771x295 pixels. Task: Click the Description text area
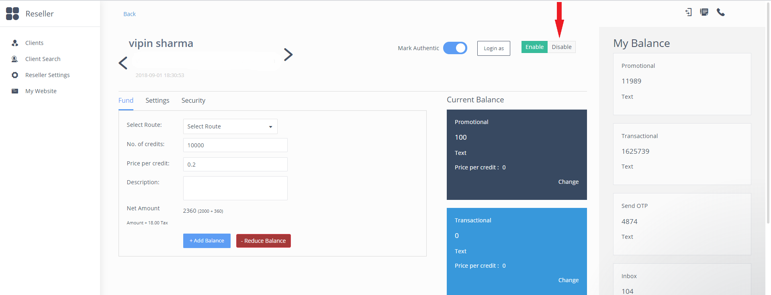[x=235, y=188]
